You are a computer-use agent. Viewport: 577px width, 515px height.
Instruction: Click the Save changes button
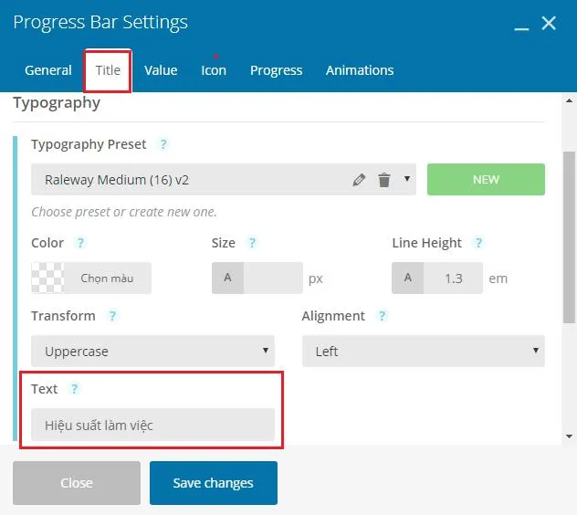pyautogui.click(x=214, y=483)
